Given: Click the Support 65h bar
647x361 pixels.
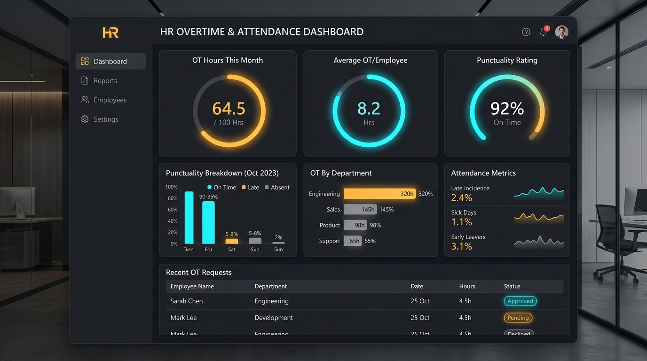Looking at the screenshot, I should coord(353,241).
